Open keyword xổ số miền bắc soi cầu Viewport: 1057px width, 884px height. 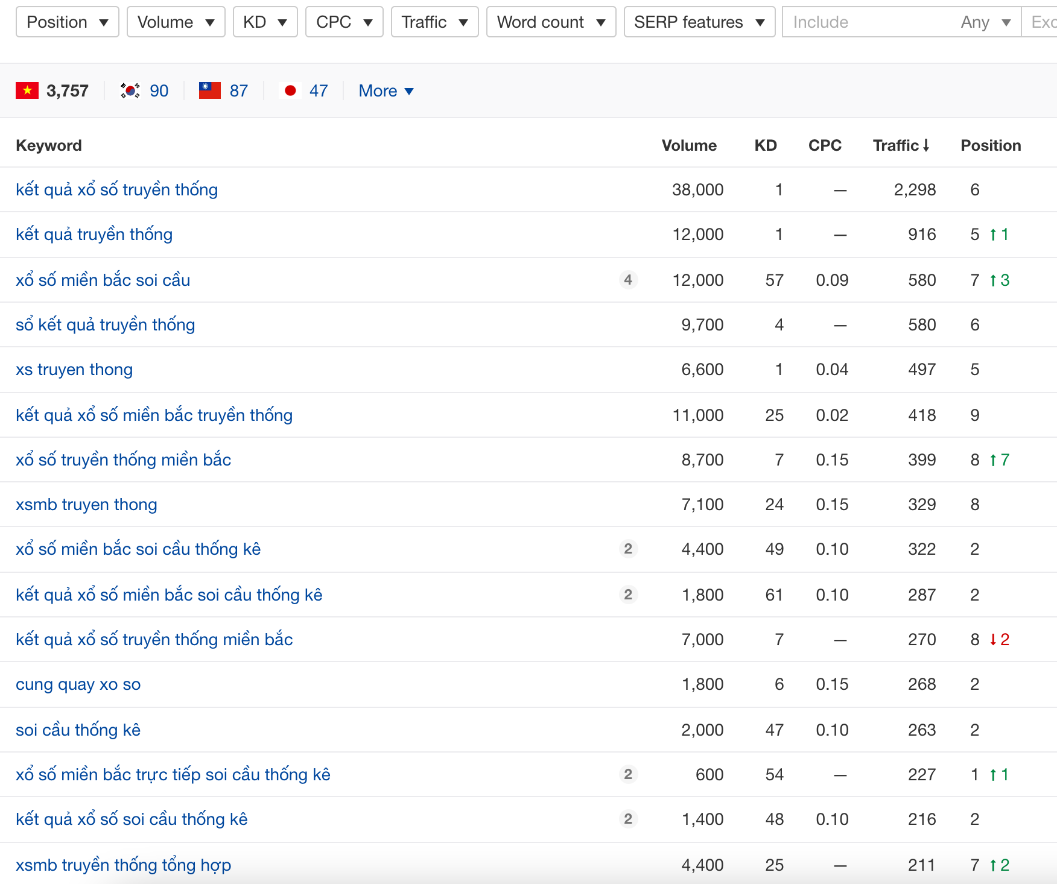[103, 280]
